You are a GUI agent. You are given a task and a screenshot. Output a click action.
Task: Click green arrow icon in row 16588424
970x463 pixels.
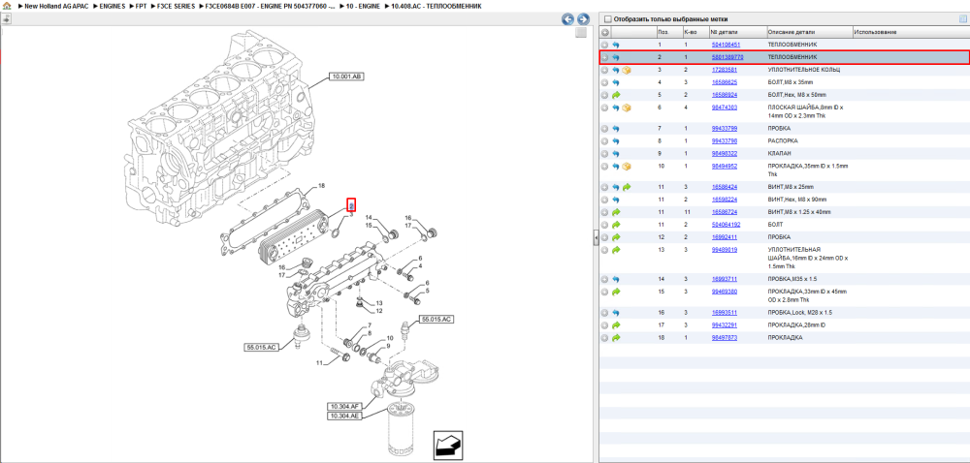(626, 187)
